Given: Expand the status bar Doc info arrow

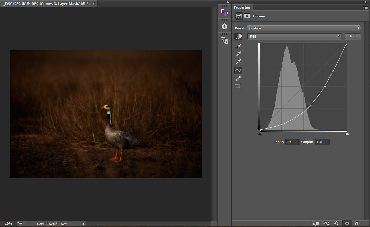Looking at the screenshot, I should pyautogui.click(x=84, y=224).
